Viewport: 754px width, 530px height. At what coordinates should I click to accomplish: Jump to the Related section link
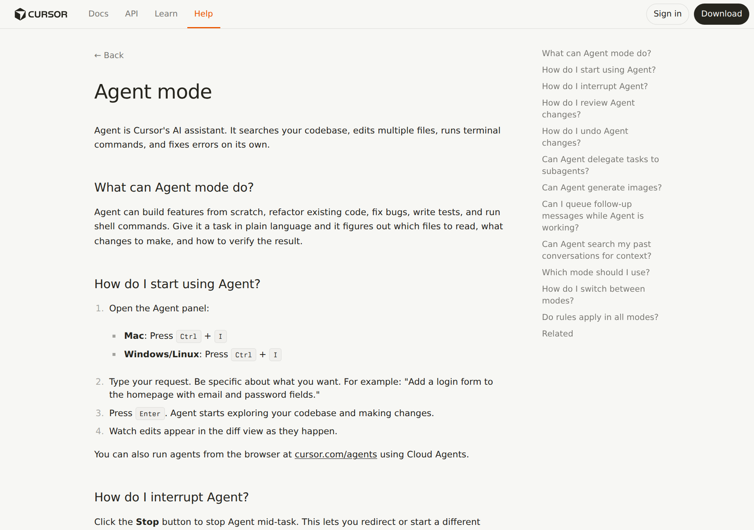[557, 334]
